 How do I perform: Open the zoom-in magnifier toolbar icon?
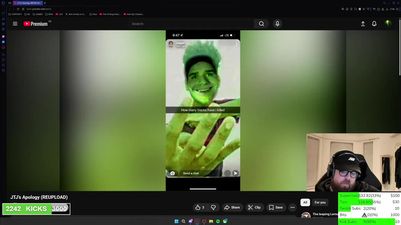point(343,9)
